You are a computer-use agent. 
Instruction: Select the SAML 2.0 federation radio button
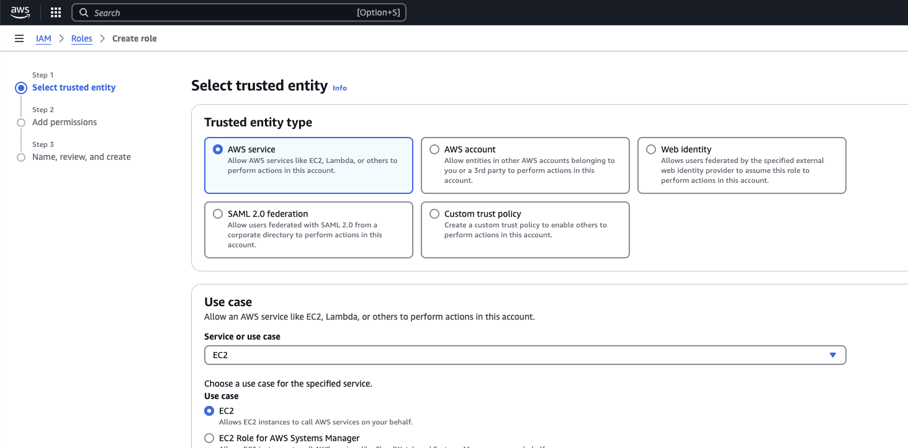[x=218, y=214]
